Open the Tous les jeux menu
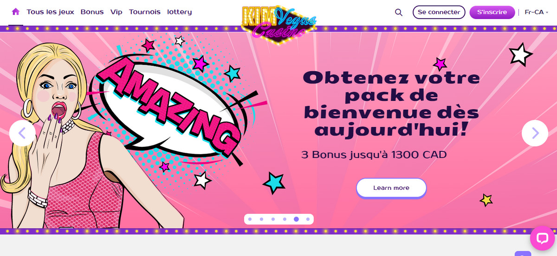This screenshot has height=256, width=557. 51,12
